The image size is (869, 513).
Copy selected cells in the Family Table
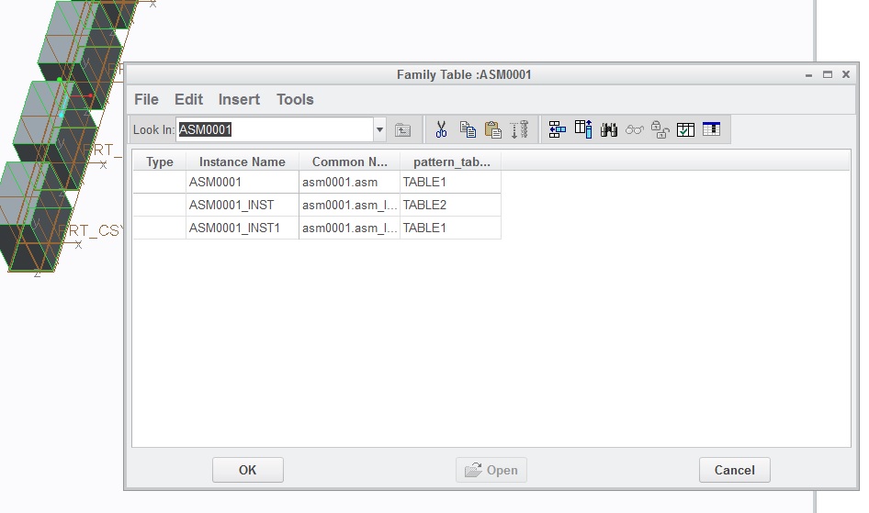coord(468,130)
